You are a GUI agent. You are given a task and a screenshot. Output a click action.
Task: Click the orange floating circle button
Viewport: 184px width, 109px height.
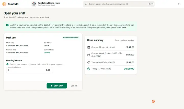point(153,101)
